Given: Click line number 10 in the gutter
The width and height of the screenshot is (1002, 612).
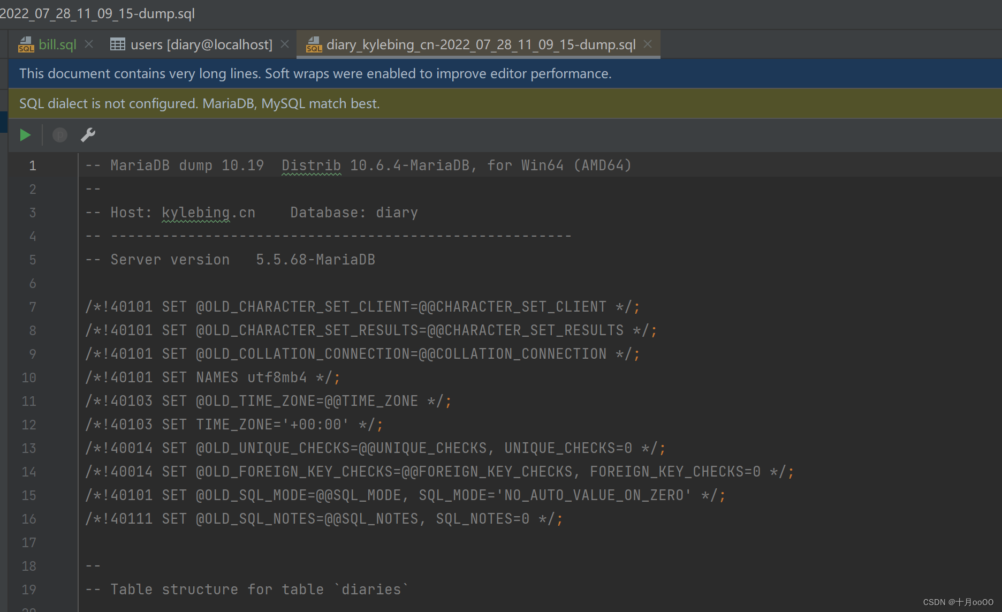Looking at the screenshot, I should coord(29,377).
